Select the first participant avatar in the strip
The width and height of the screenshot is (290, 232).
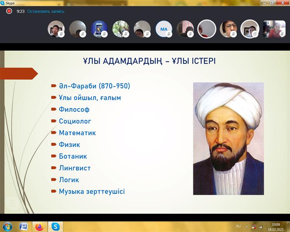point(56,29)
